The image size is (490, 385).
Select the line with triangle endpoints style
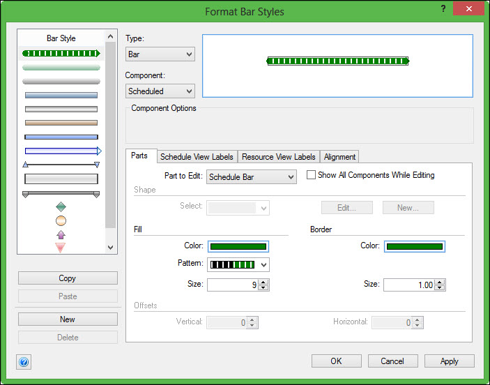tap(61, 165)
